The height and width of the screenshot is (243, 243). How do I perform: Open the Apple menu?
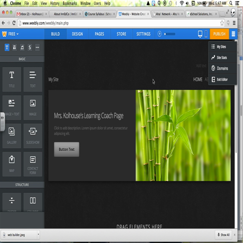(5, 3)
